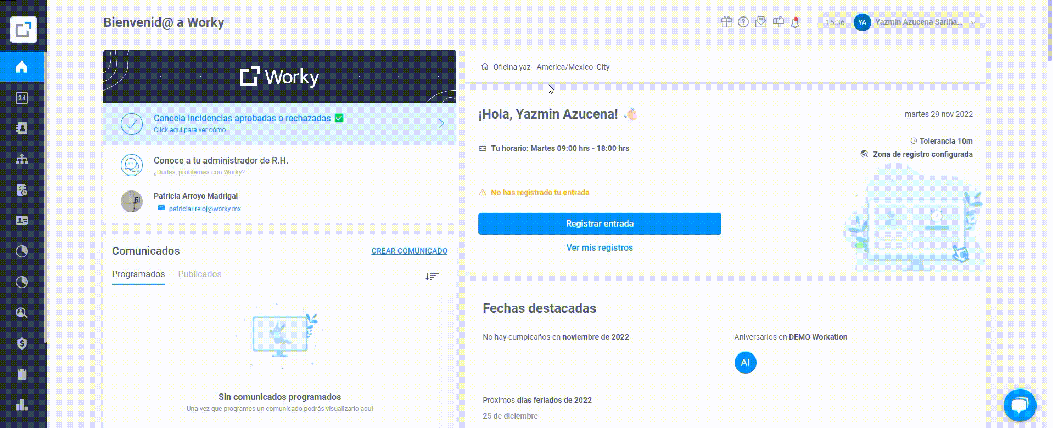Switch to the Publicados tab
The image size is (1053, 428).
200,274
